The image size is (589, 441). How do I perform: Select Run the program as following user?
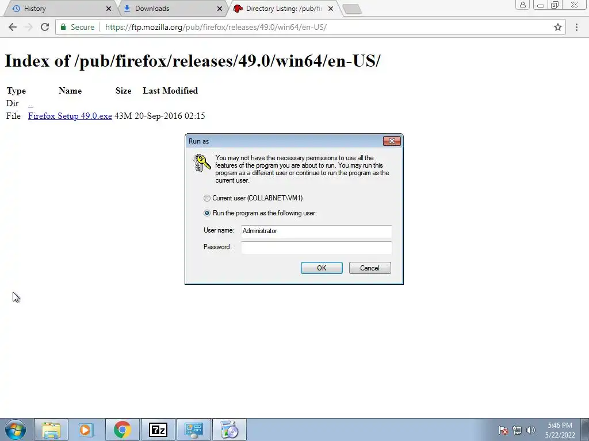click(207, 213)
